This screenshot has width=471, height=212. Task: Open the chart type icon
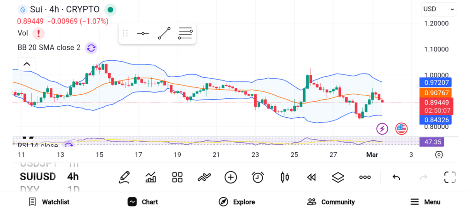coord(150,177)
